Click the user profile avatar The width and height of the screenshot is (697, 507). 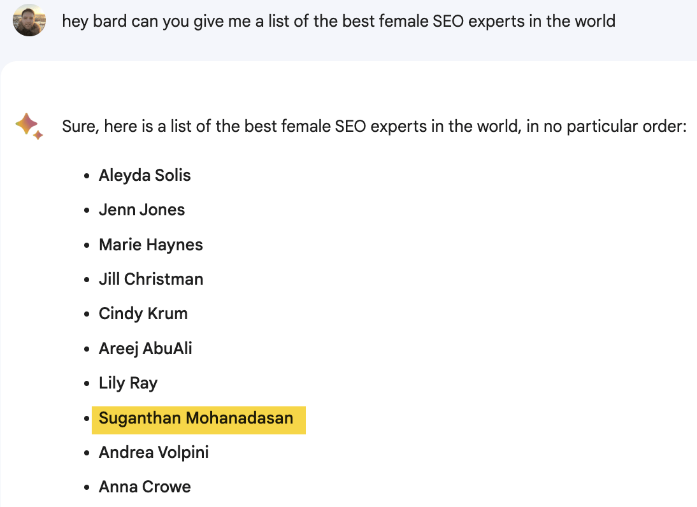(x=29, y=20)
